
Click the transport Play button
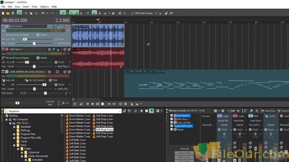point(93,104)
